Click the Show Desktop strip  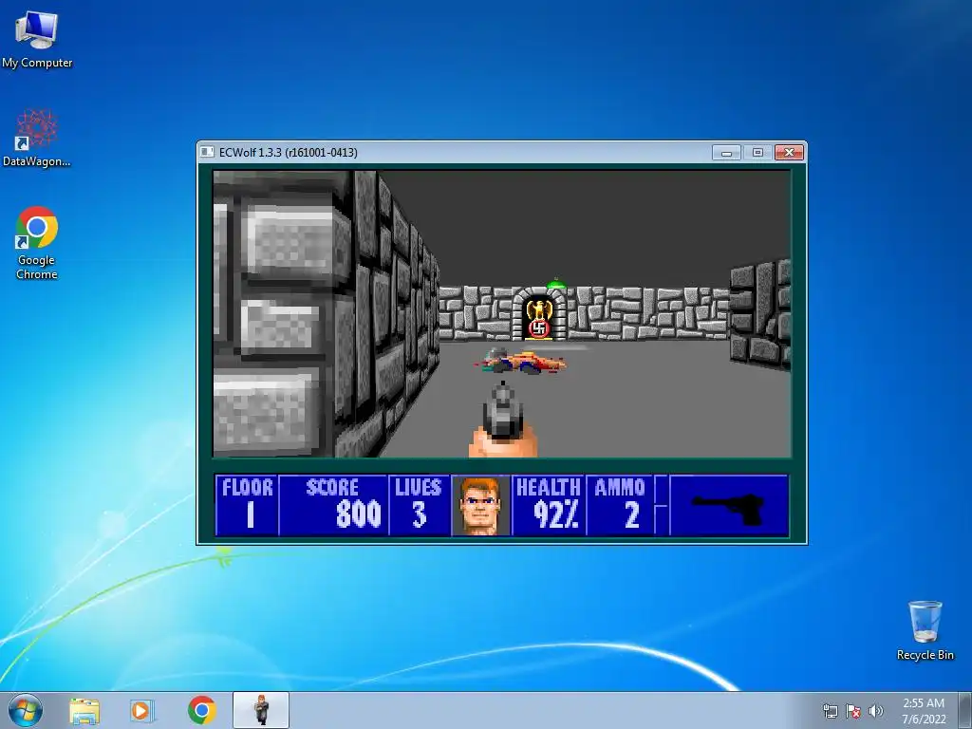coord(965,710)
